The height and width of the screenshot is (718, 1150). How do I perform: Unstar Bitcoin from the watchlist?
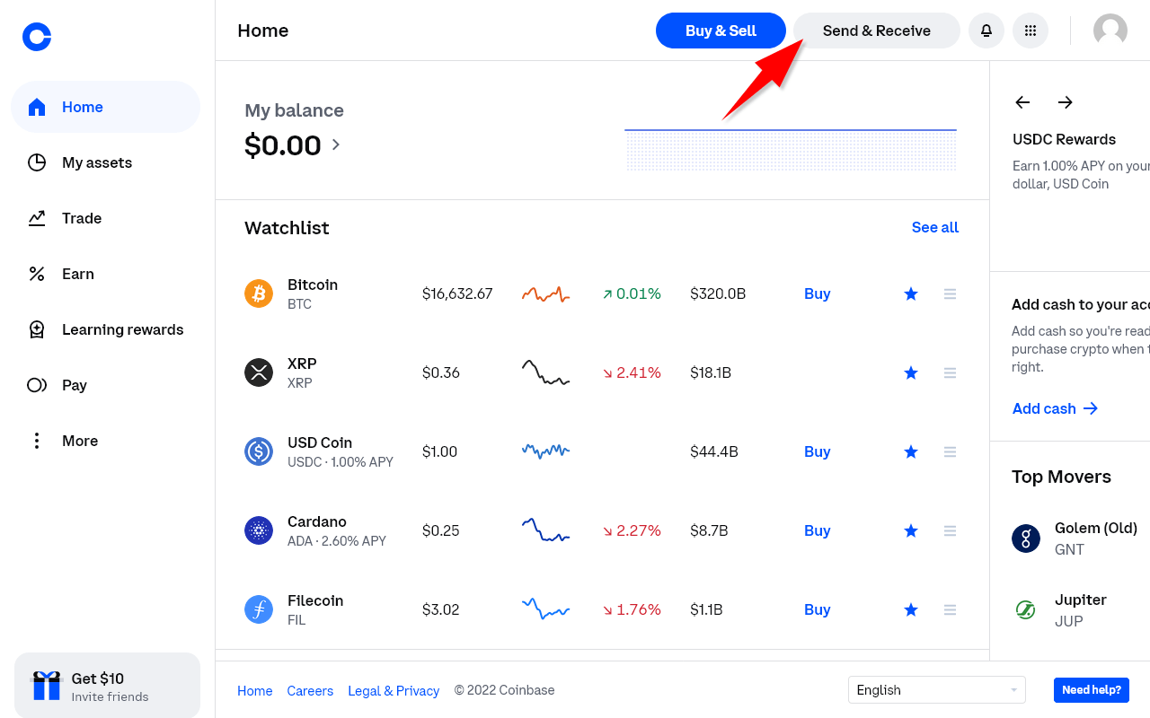point(911,293)
